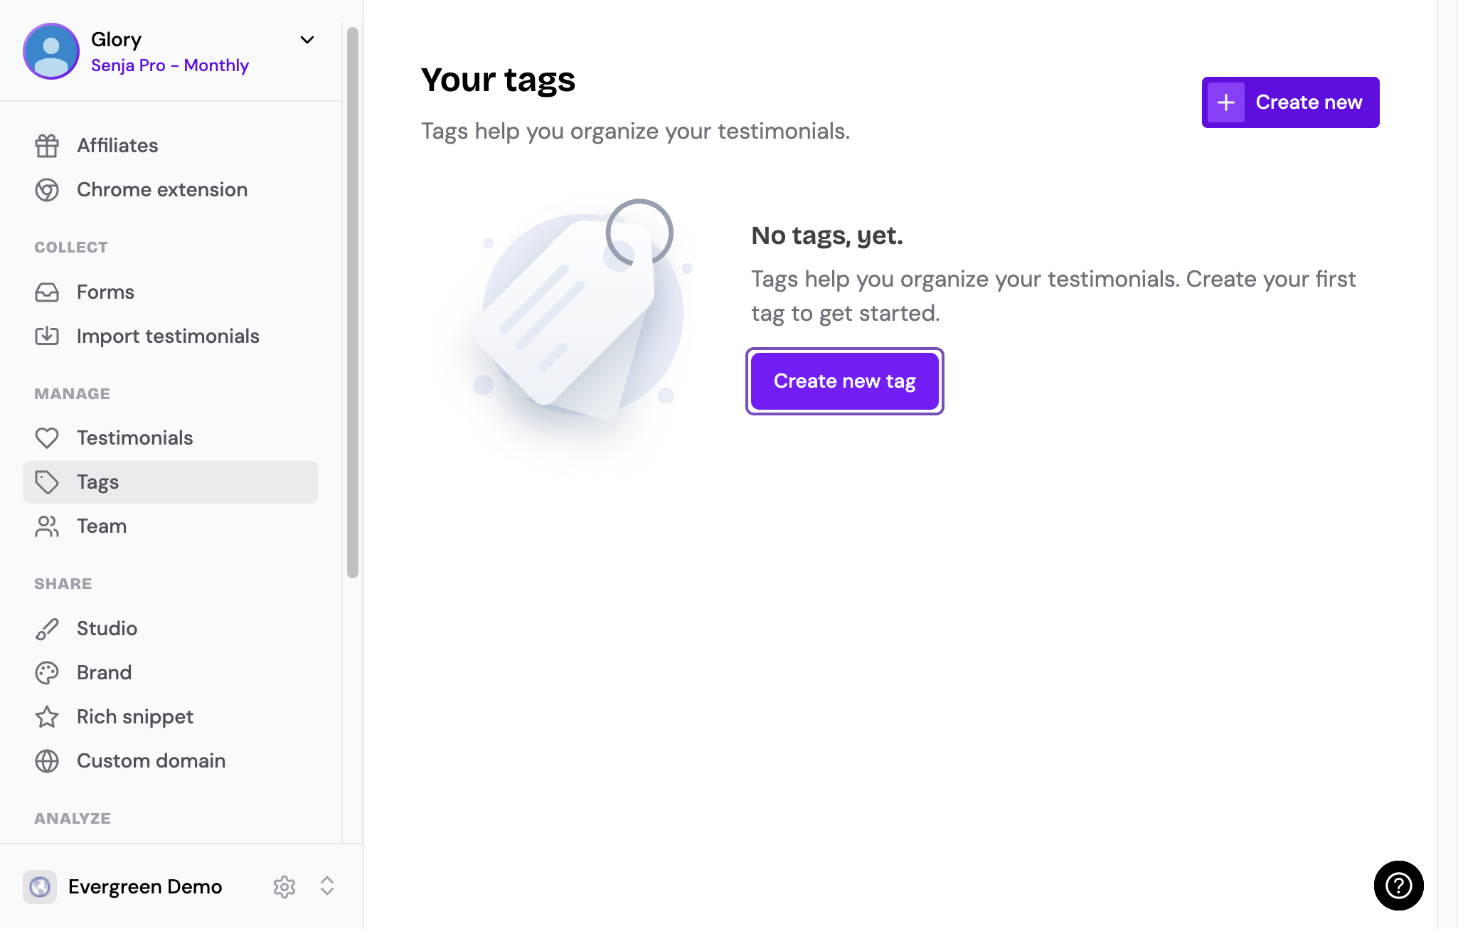1458x929 pixels.
Task: Click the Chrome extension icon in sidebar
Action: pos(47,190)
